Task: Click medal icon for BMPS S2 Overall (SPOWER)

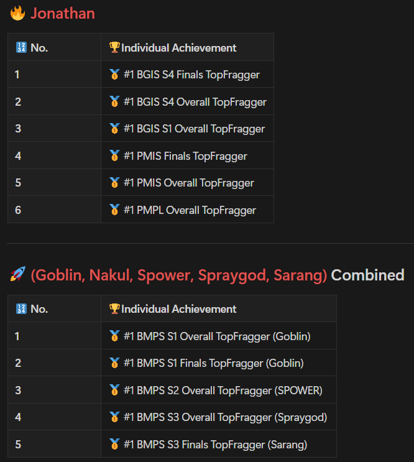Action: (114, 390)
